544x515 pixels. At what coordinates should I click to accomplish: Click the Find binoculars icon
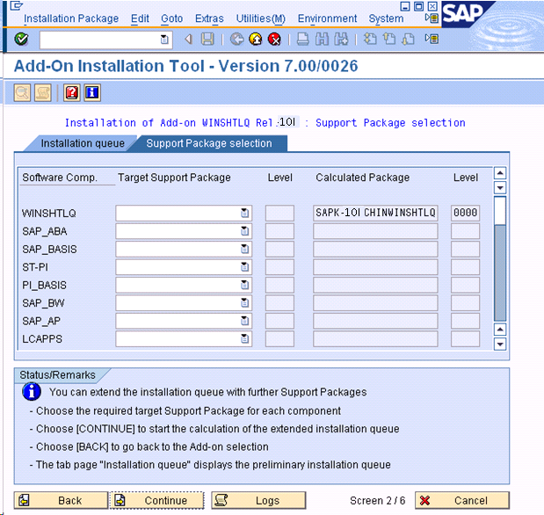(x=322, y=40)
